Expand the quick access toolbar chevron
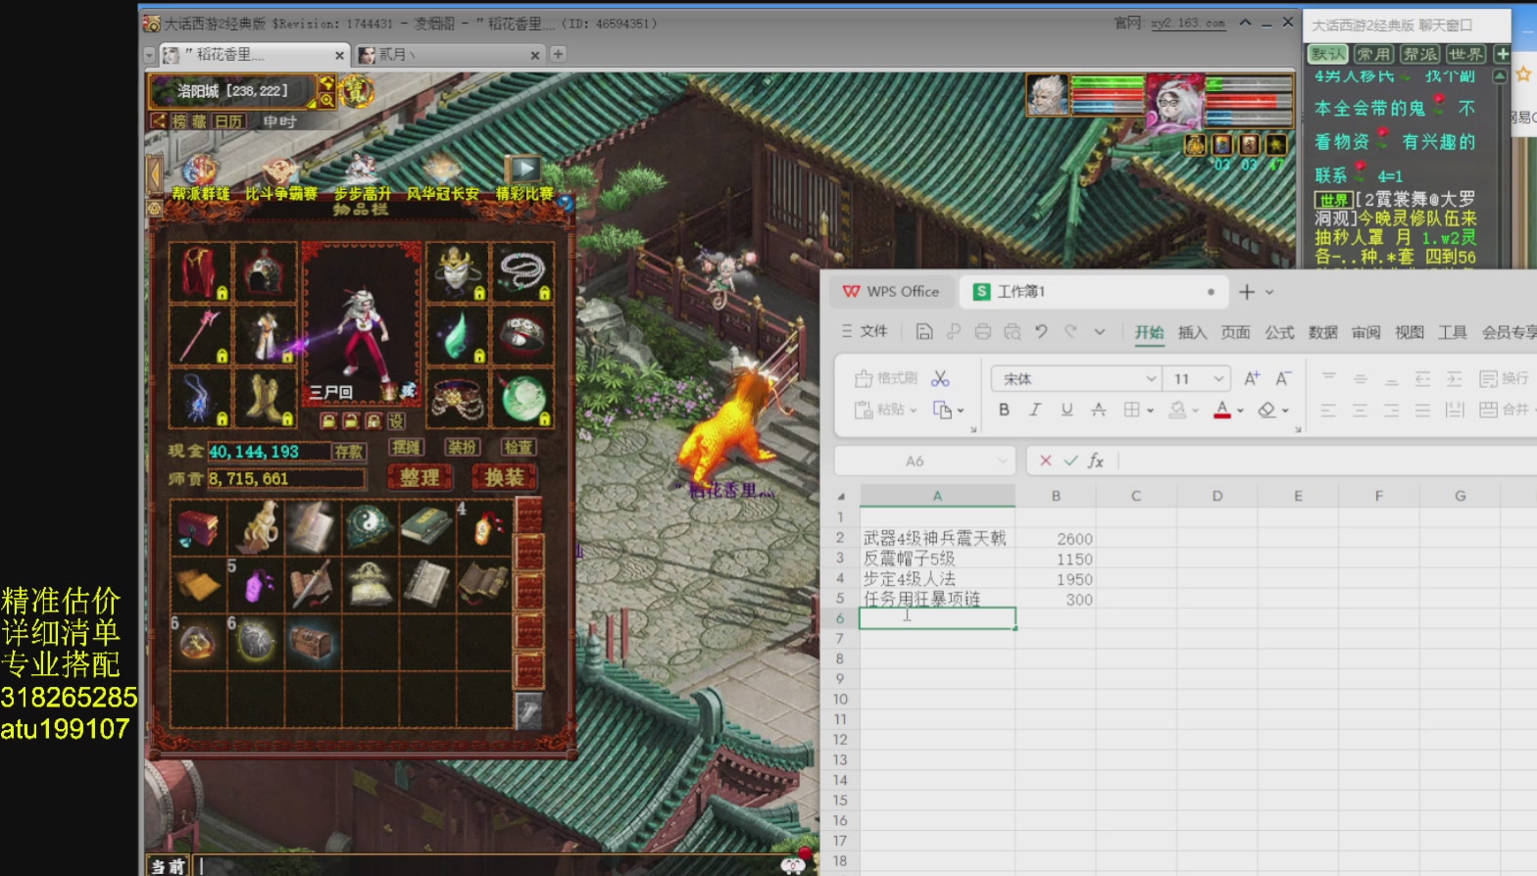Image resolution: width=1537 pixels, height=876 pixels. [1100, 332]
